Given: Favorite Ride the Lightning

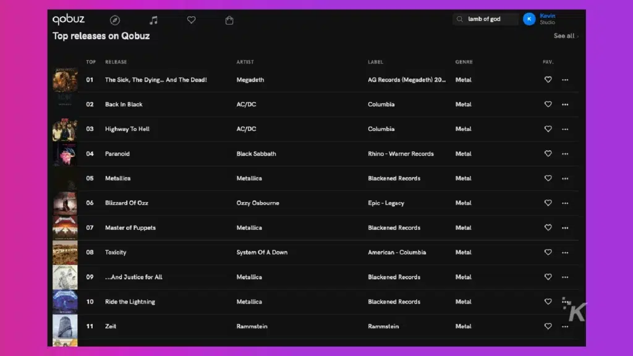Looking at the screenshot, I should point(548,302).
